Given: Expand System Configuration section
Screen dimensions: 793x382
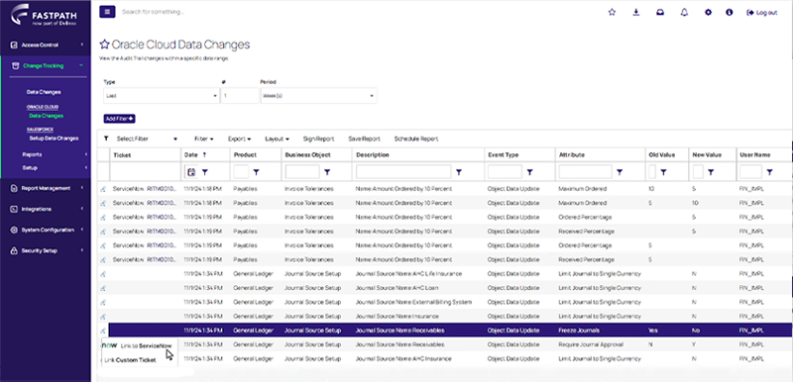Looking at the screenshot, I should point(46,230).
